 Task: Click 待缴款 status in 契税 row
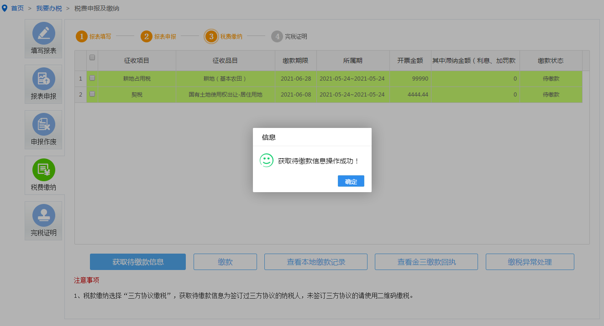(x=551, y=95)
